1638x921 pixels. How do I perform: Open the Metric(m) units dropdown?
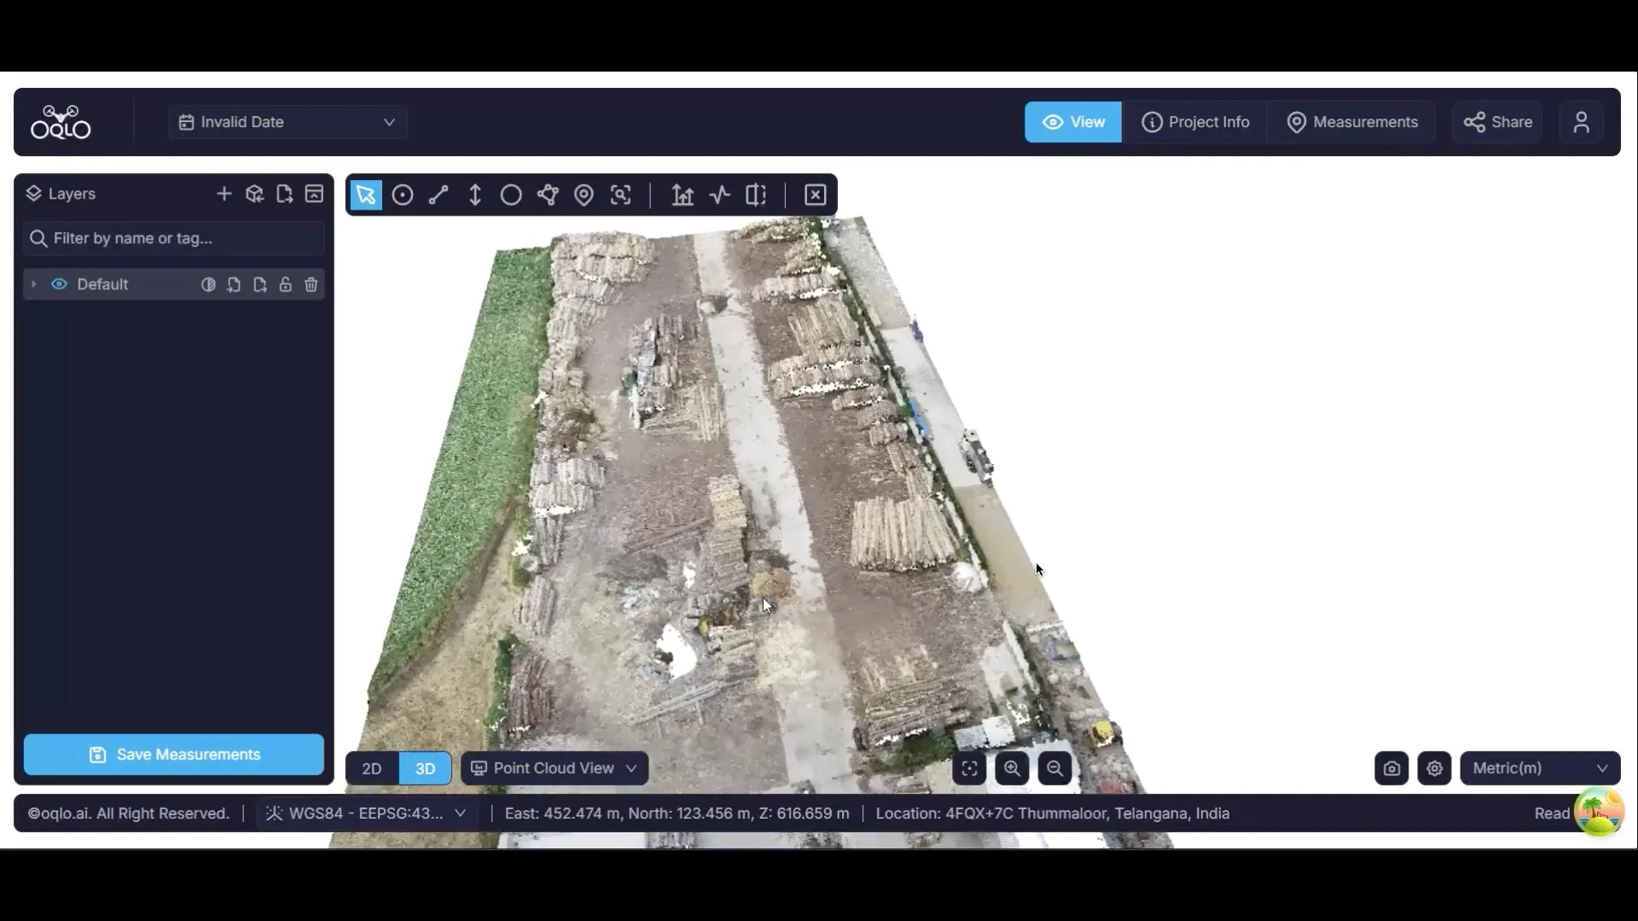pyautogui.click(x=1540, y=768)
